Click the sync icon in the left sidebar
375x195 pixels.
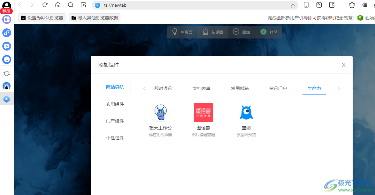[x=6, y=73]
